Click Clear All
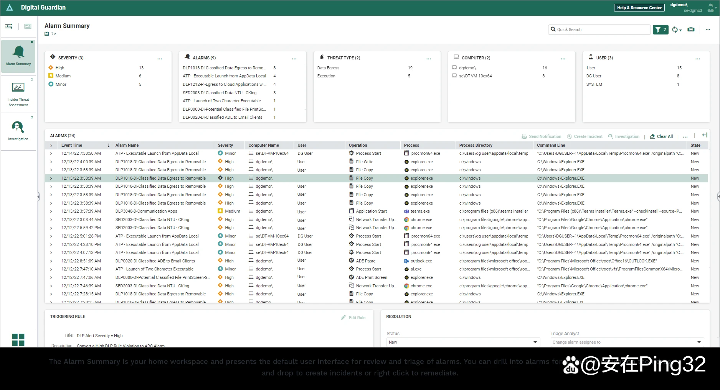The height and width of the screenshot is (390, 720). point(661,136)
